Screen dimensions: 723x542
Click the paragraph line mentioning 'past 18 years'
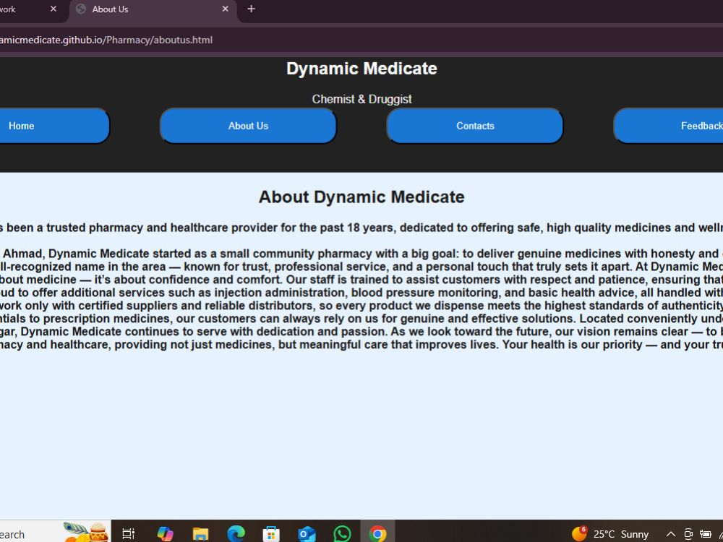[x=361, y=228]
